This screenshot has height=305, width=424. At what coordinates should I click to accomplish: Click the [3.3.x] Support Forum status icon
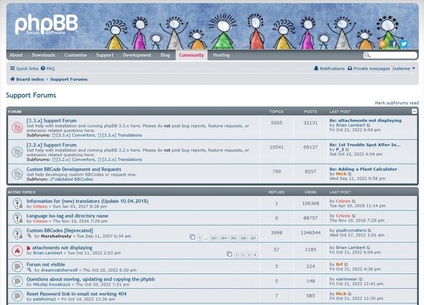pyautogui.click(x=17, y=128)
